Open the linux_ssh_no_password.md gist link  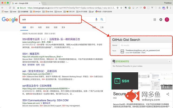142,50
